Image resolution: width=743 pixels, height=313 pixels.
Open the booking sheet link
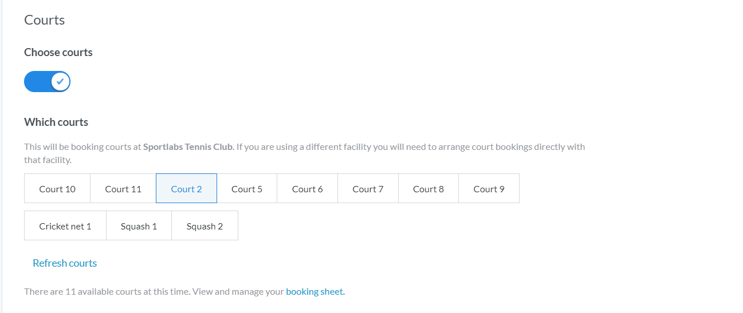point(315,292)
